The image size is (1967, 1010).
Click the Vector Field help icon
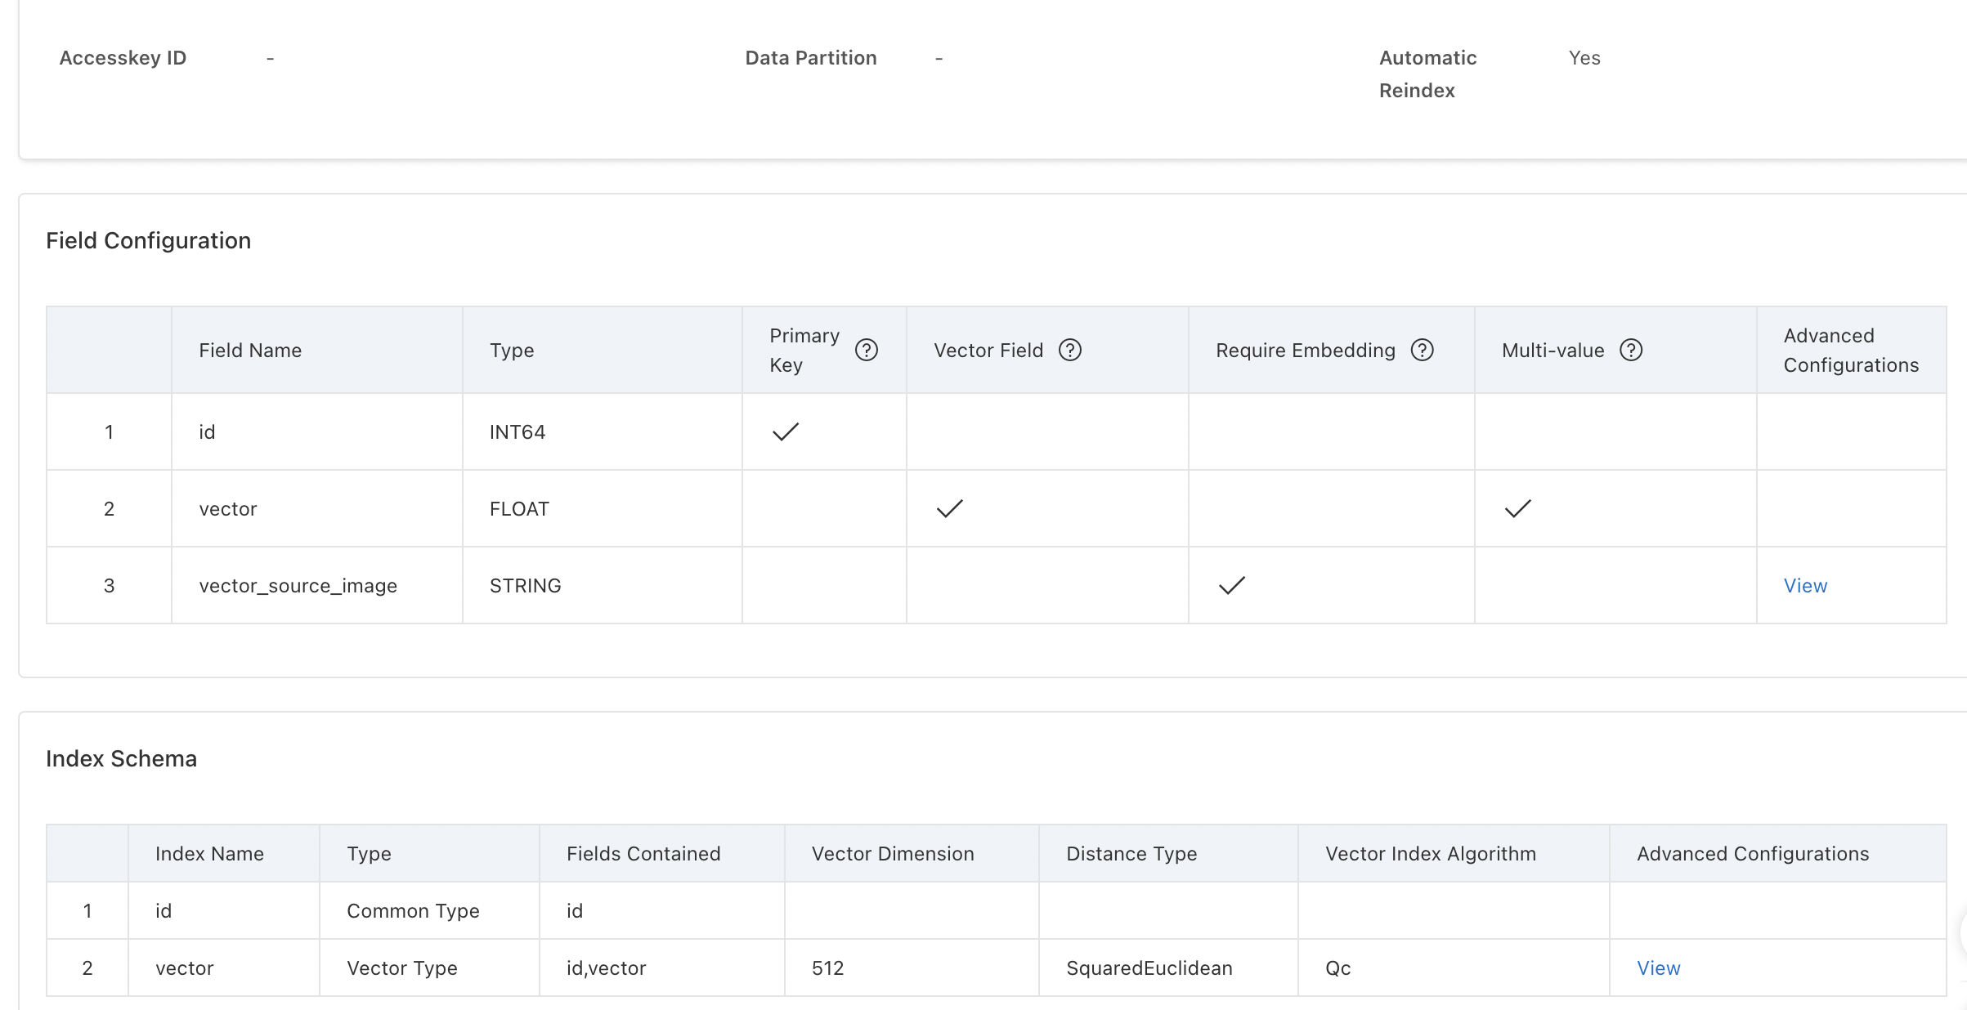coord(1069,351)
